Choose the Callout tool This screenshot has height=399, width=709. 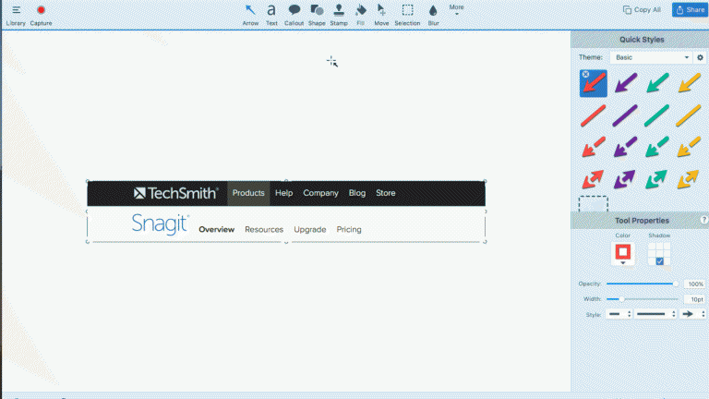(x=294, y=15)
